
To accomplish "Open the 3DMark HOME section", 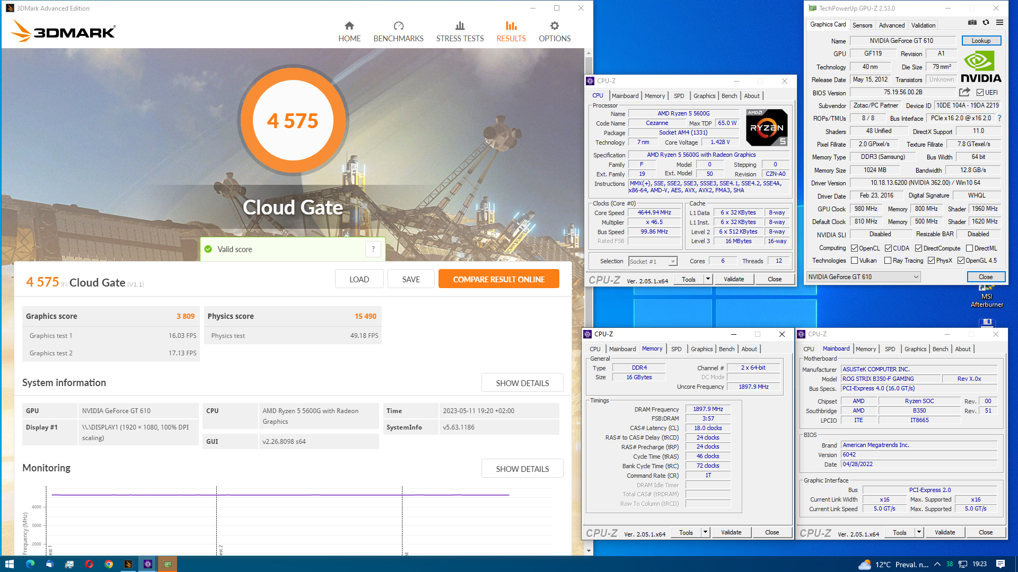I will [349, 32].
